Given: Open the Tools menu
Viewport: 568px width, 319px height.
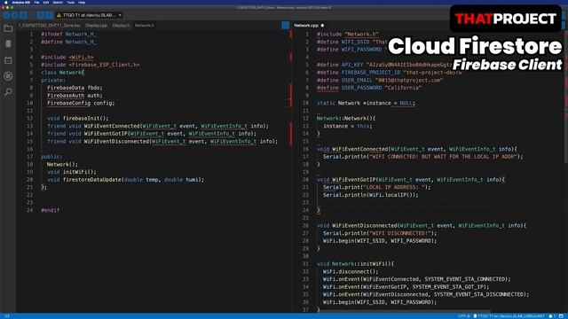Looking at the screenshot, I should tap(71, 2).
